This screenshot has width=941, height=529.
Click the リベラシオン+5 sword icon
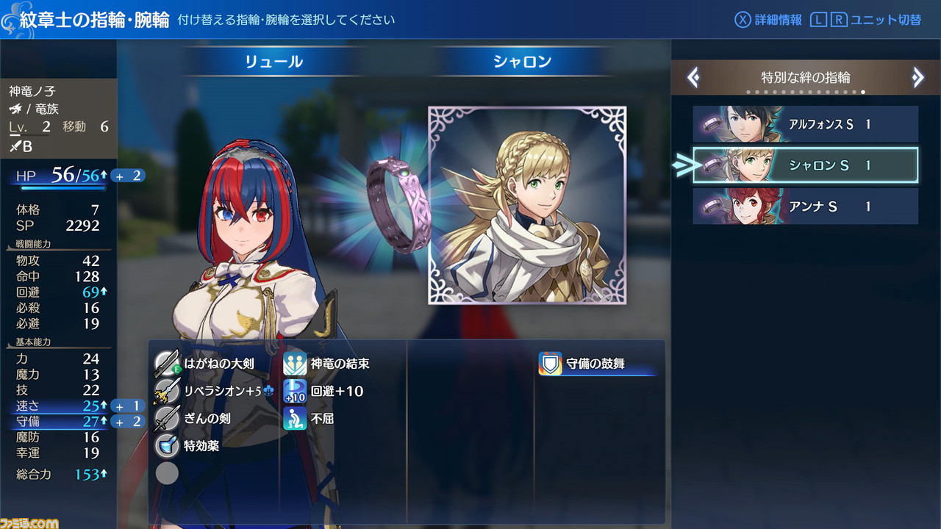coord(167,391)
